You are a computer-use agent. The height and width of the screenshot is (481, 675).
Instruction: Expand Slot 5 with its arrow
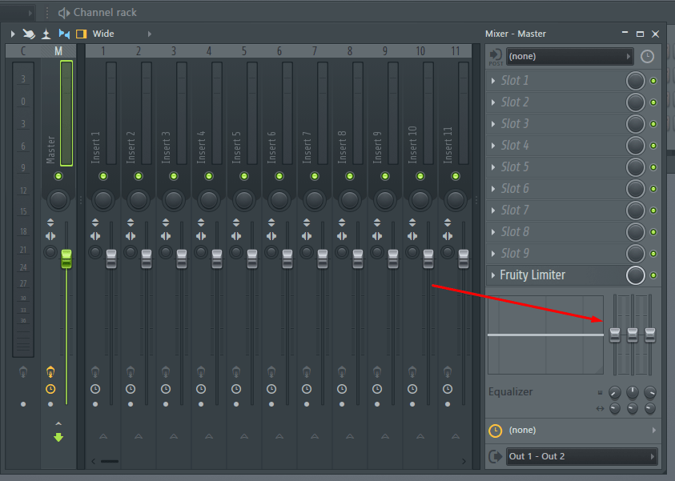[495, 167]
